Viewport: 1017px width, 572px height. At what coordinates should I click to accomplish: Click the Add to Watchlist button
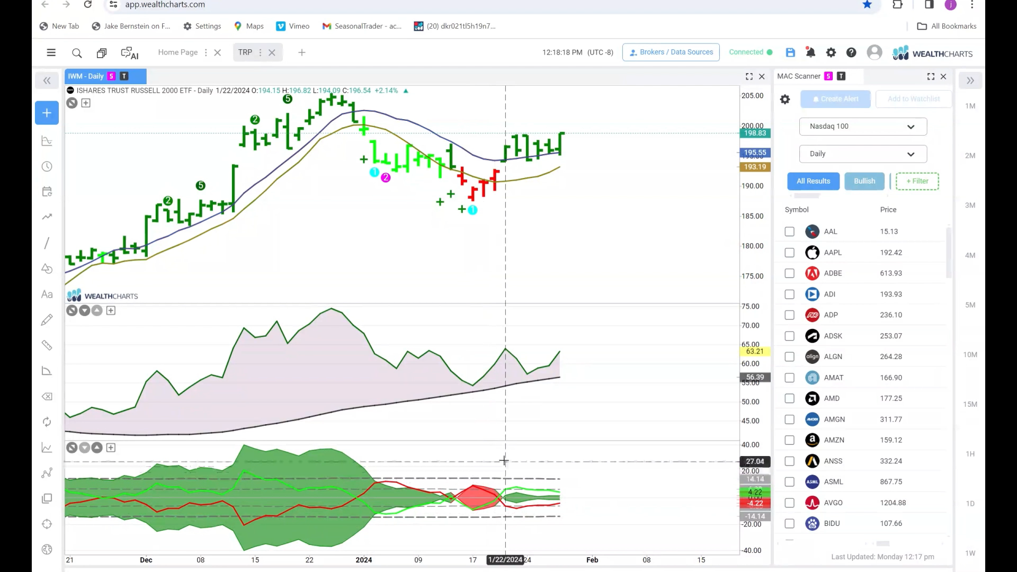[x=914, y=99]
